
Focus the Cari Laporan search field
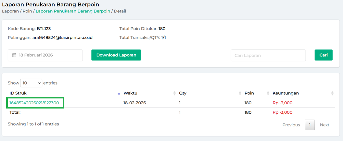point(268,55)
